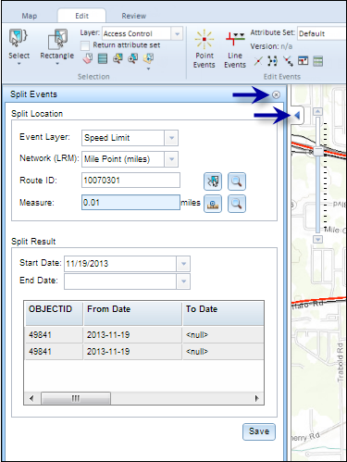347x462 pixels.
Task: Sort by From Date column header
Action: [x=132, y=313]
